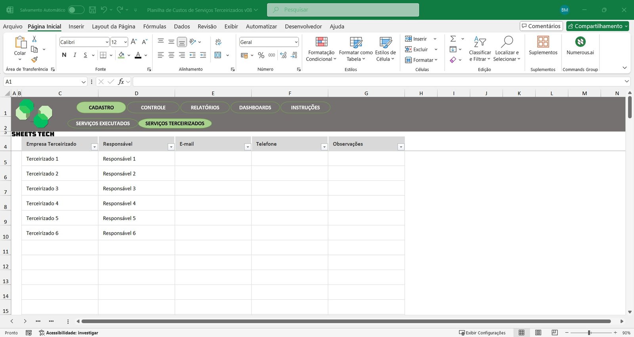The height and width of the screenshot is (337, 634).
Task: Click the Borders icon
Action: [103, 55]
